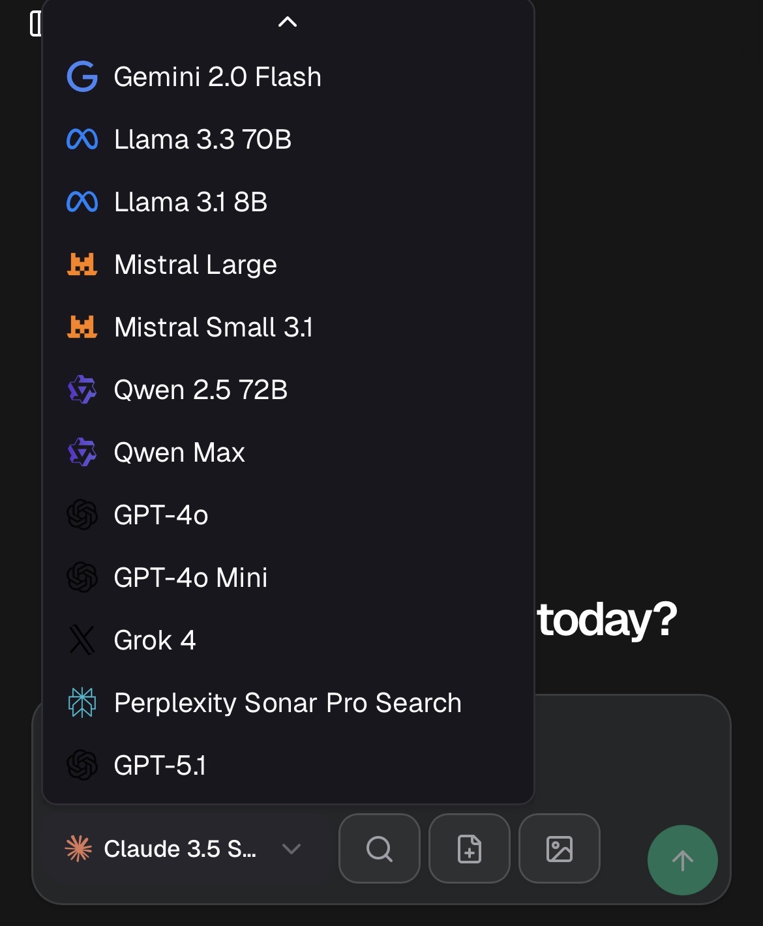Select the GPT-5.1 model option

(160, 766)
